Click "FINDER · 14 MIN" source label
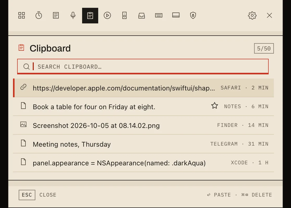The image size is (291, 208). 243,125
